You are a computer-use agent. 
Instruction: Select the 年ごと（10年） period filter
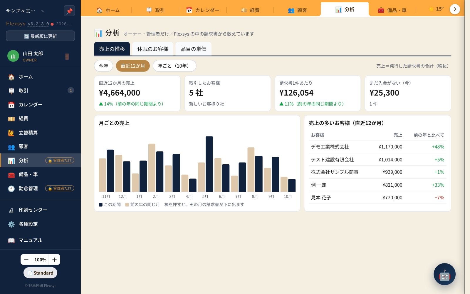(x=174, y=66)
